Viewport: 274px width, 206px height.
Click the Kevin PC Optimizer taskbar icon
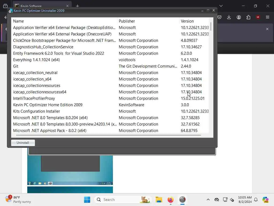[x=182, y=200]
